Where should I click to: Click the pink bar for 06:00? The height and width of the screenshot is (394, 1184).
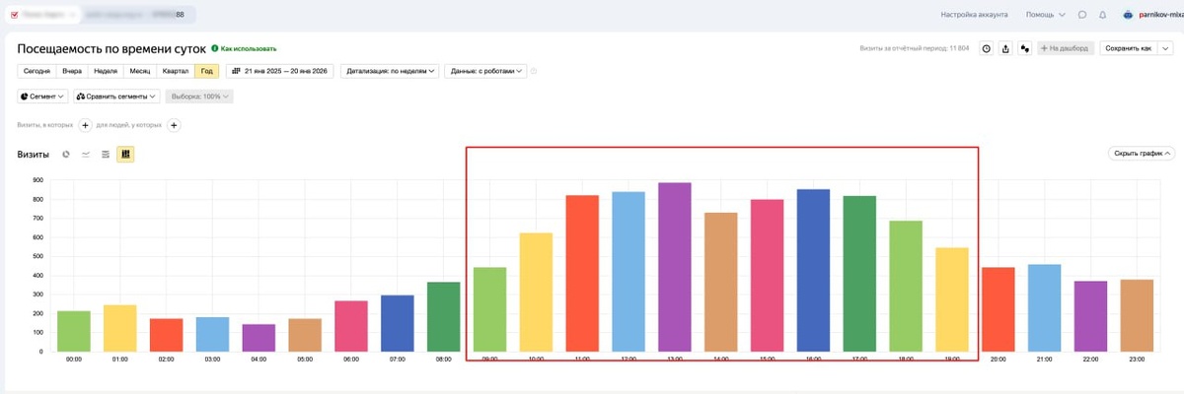coord(351,326)
